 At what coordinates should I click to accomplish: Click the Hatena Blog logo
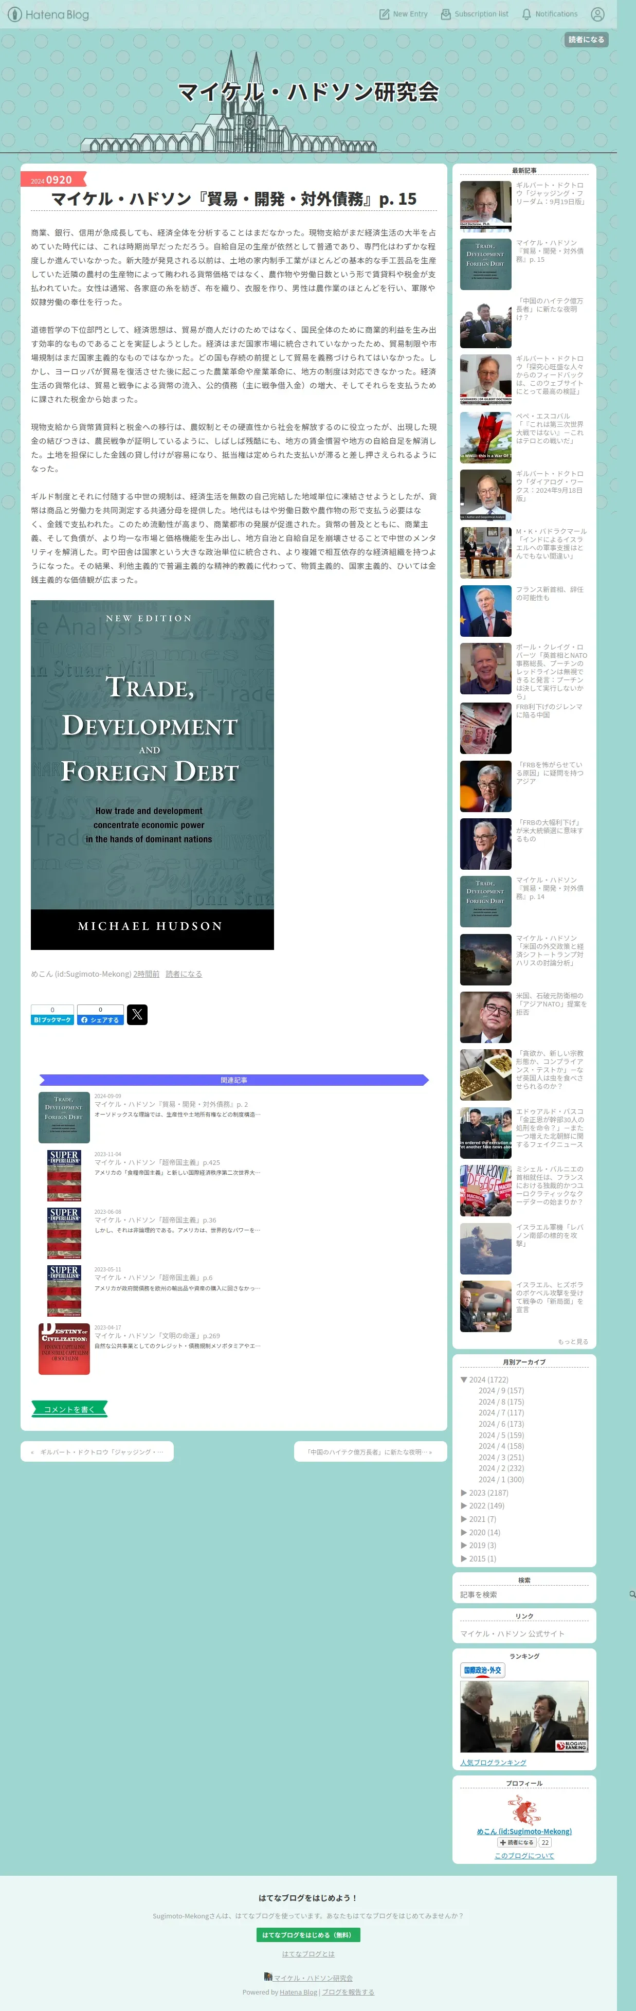tap(48, 14)
